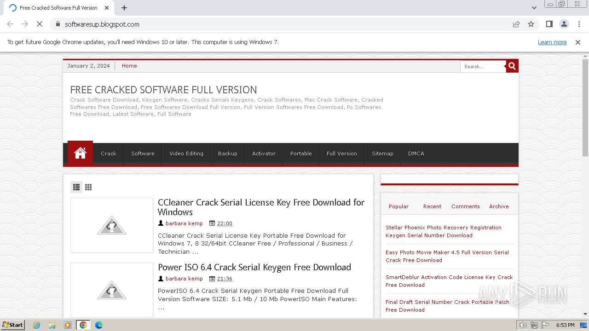
Task: Open Windows Start menu
Action: (x=12, y=325)
